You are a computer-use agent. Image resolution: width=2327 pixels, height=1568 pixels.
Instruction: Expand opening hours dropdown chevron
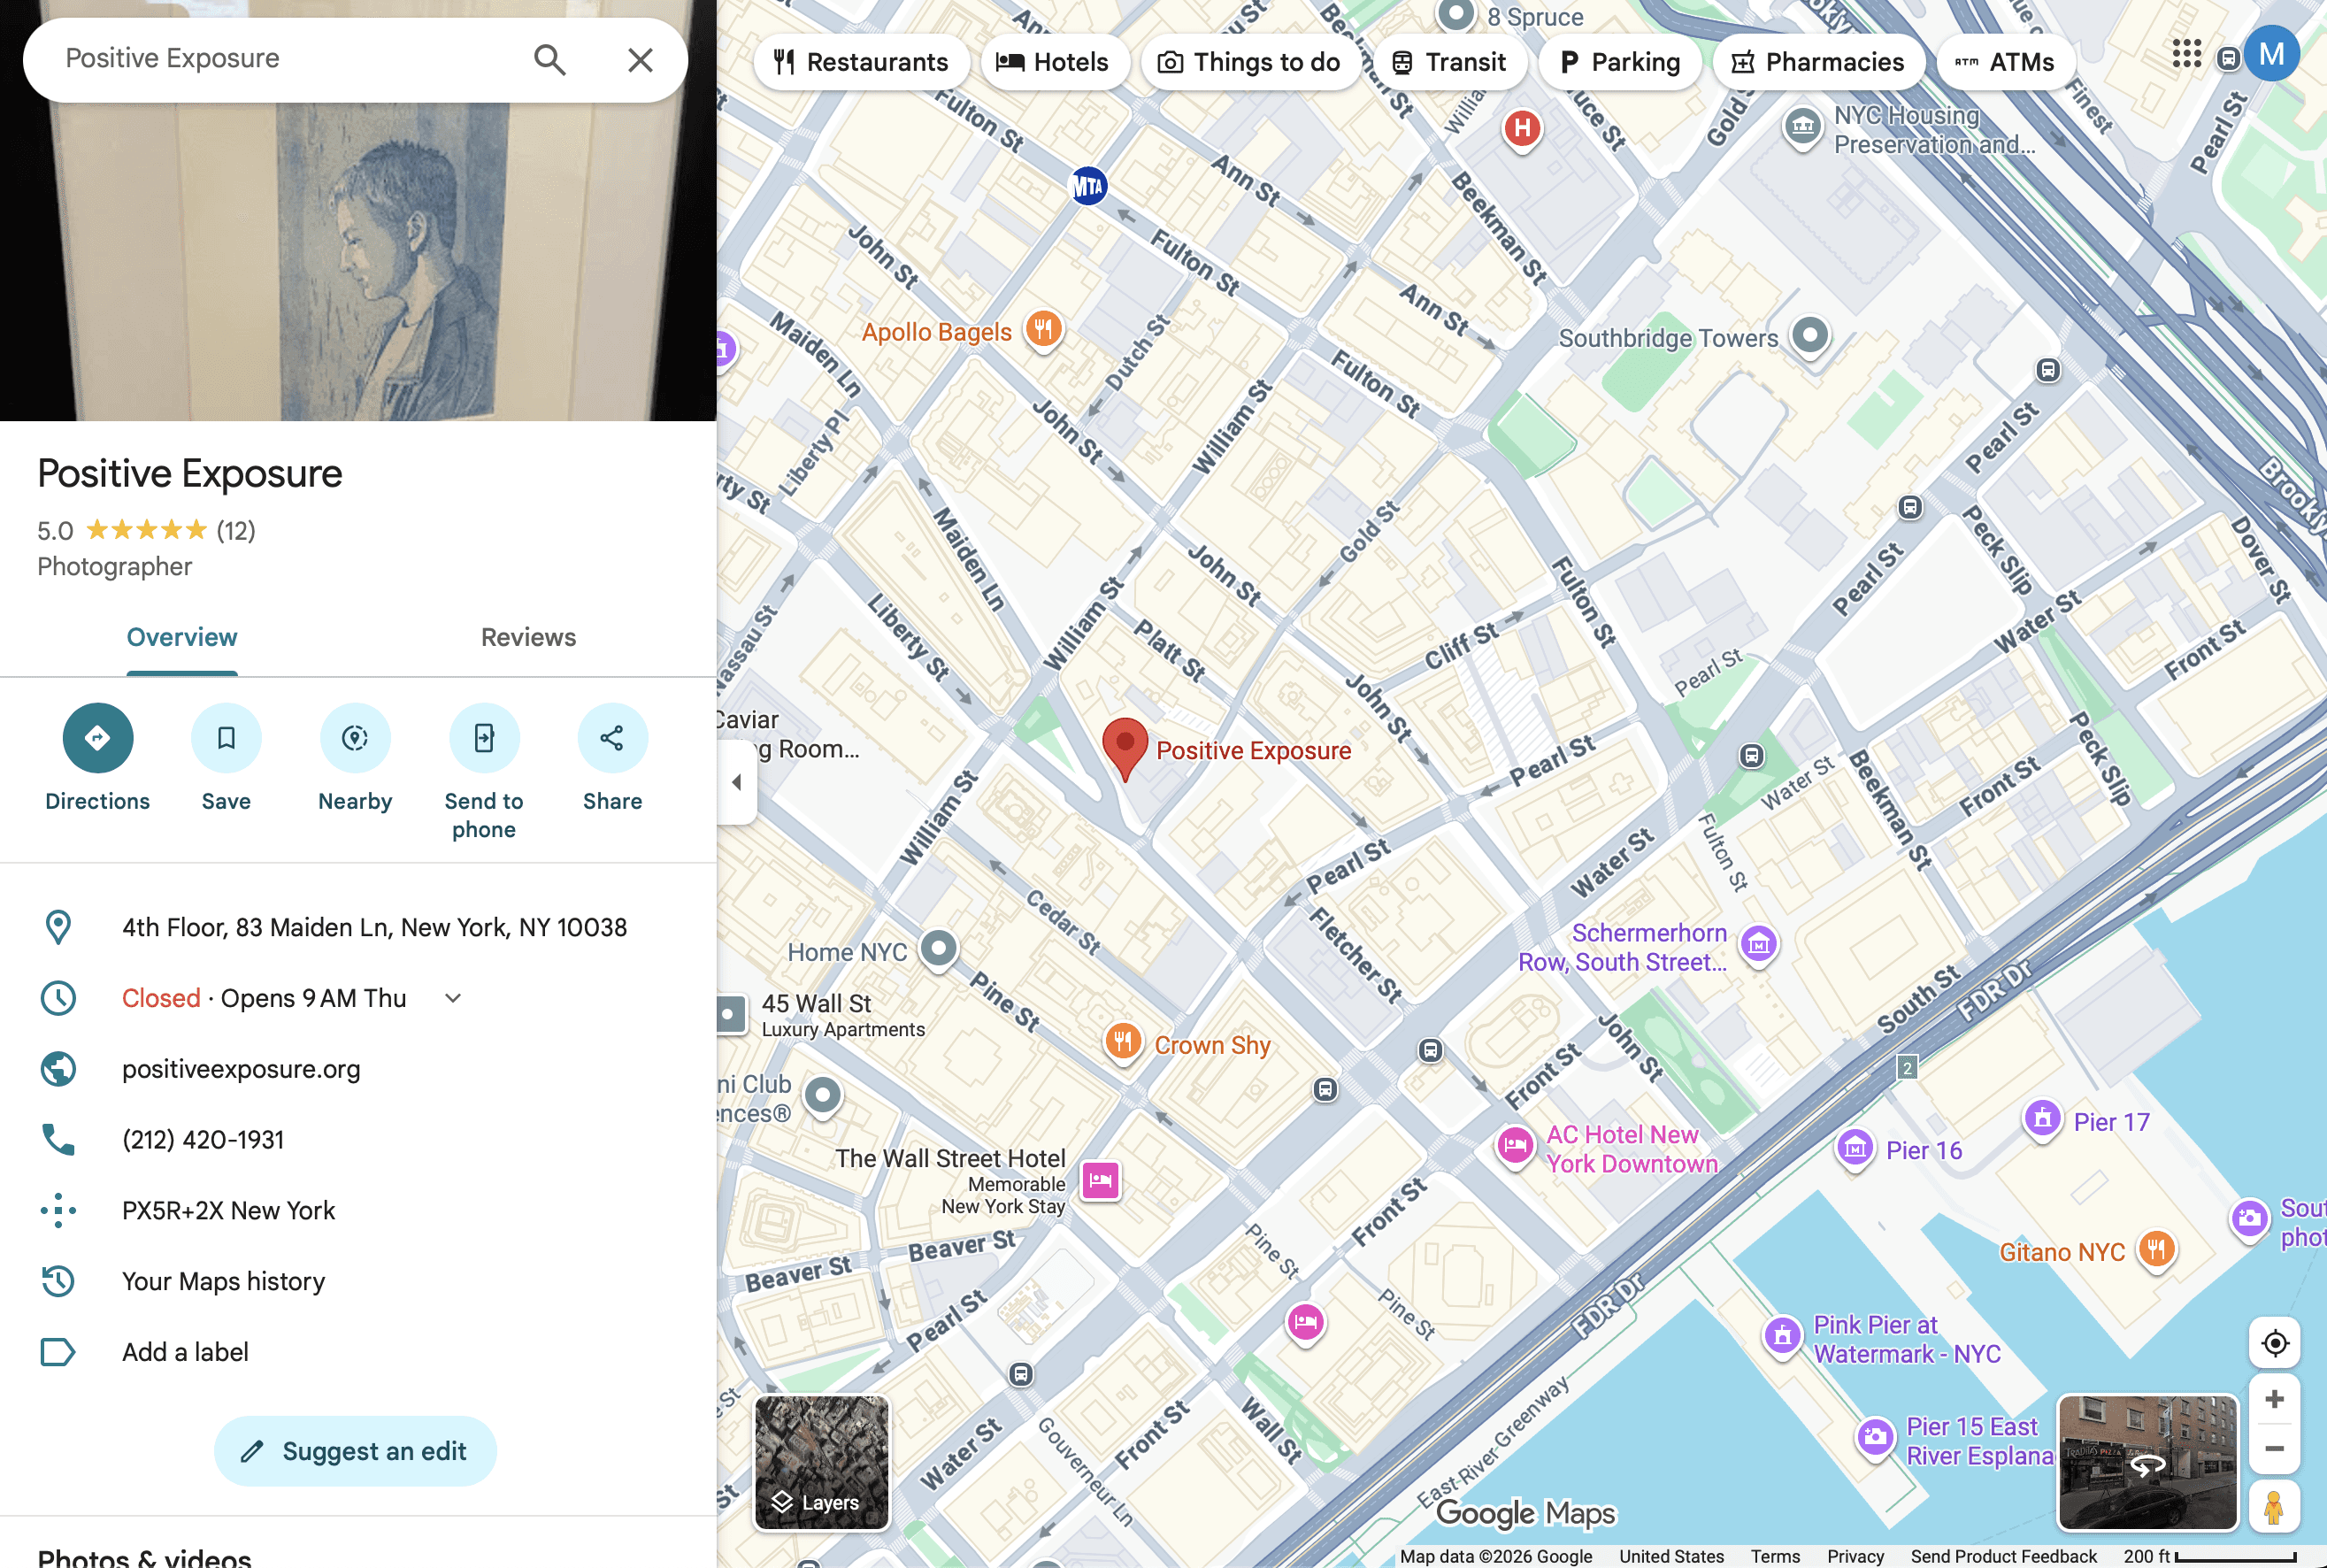pyautogui.click(x=453, y=998)
